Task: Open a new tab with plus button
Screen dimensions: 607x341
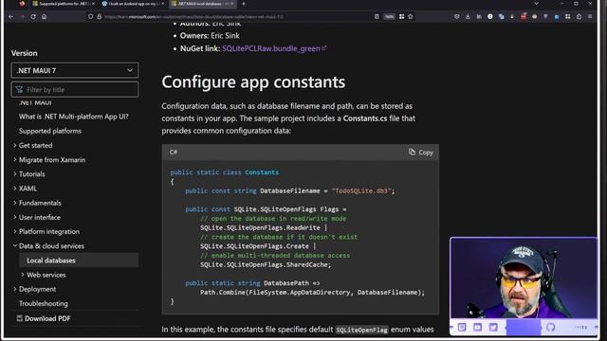Action: [x=244, y=4]
